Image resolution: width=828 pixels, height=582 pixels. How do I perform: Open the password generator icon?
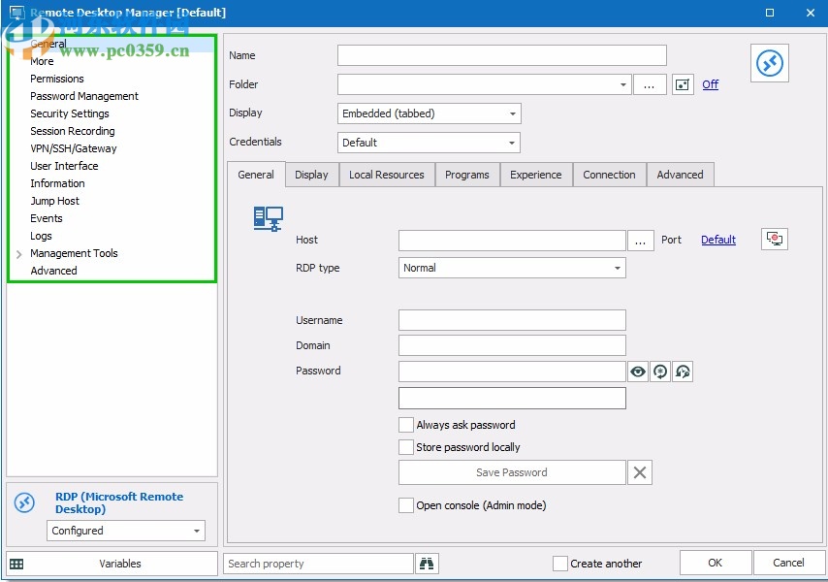click(659, 372)
